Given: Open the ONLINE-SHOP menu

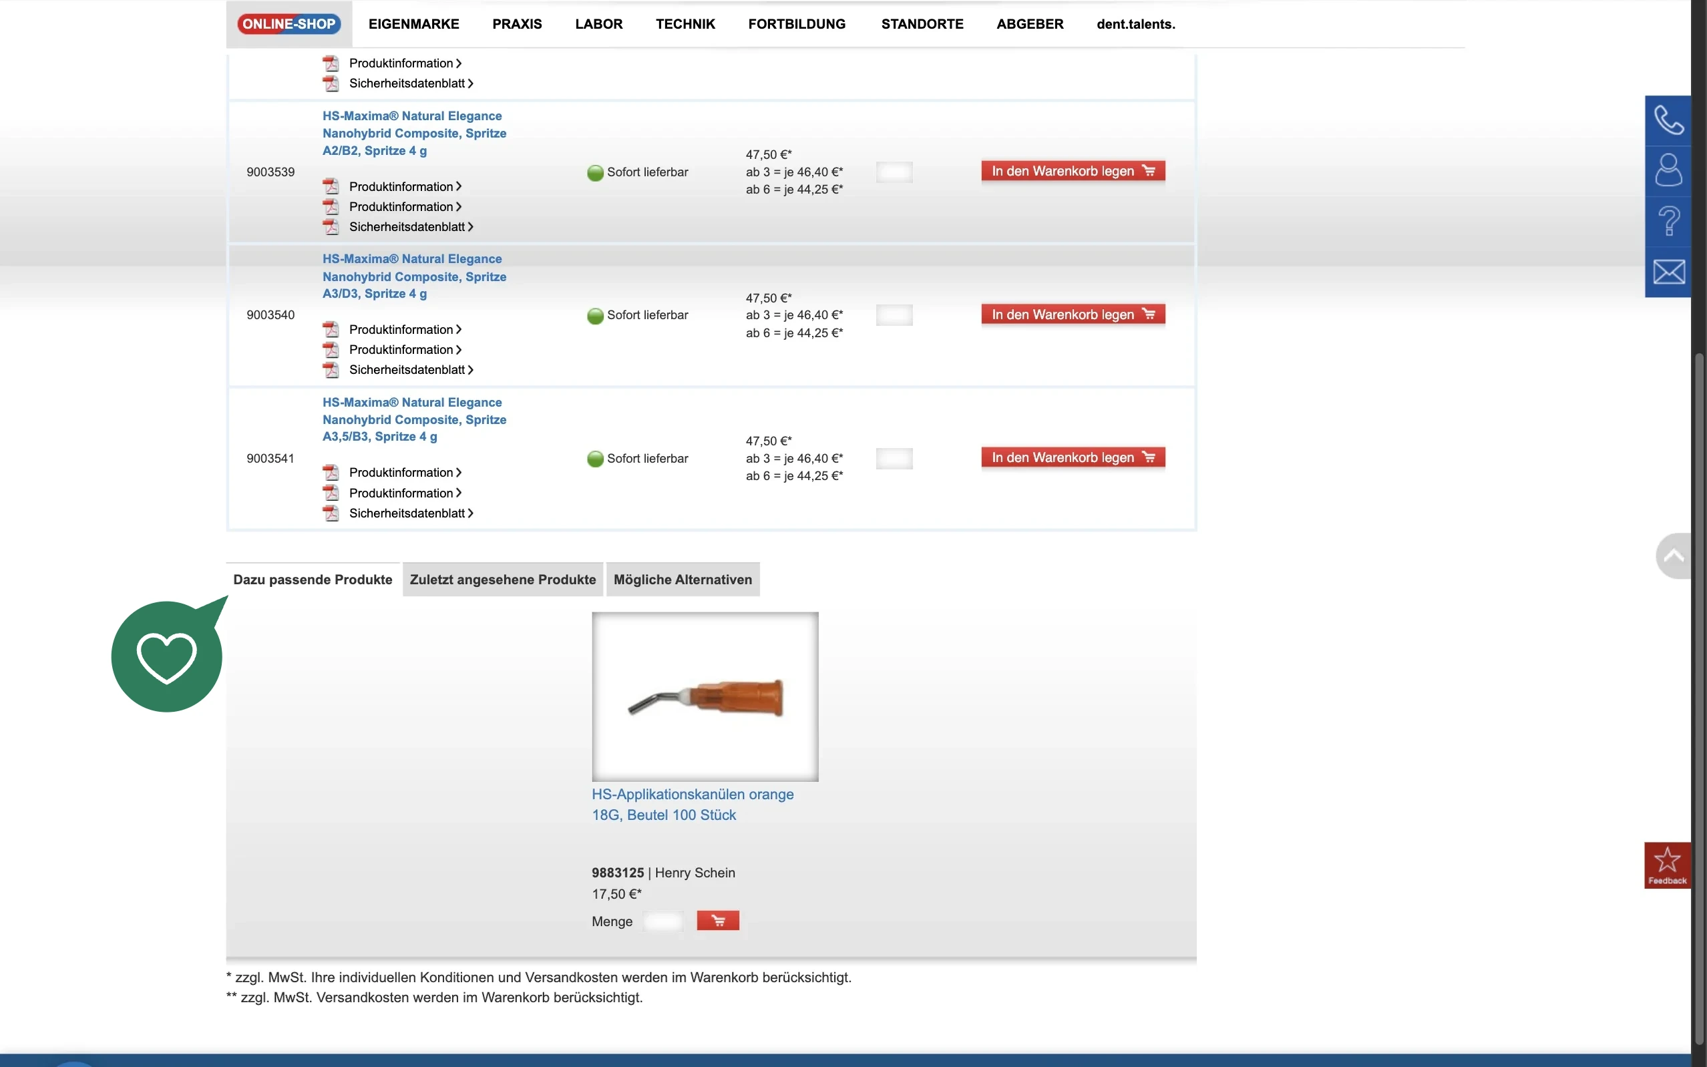Looking at the screenshot, I should (289, 24).
